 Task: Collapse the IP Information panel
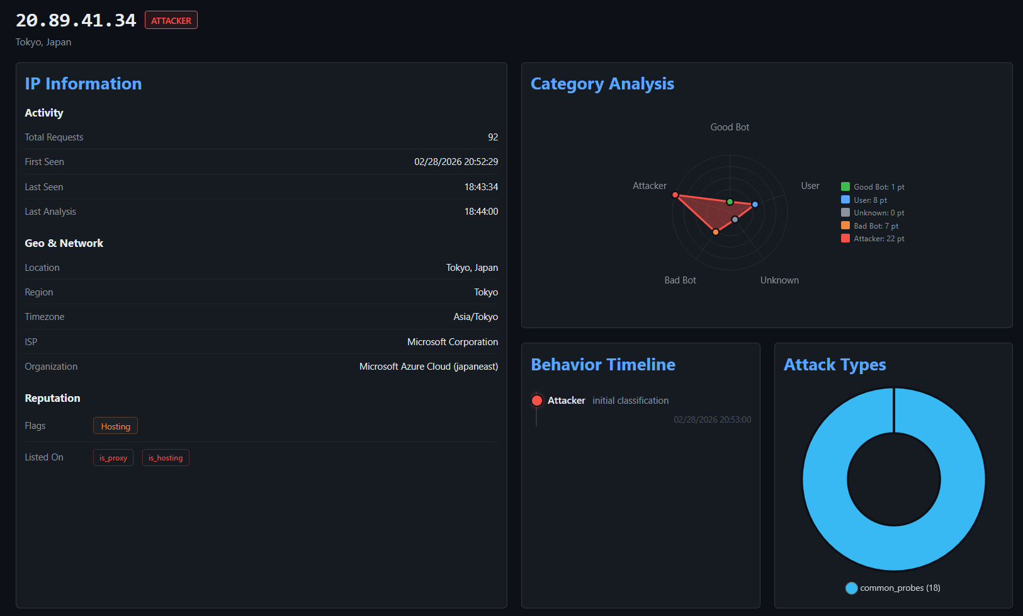[83, 83]
